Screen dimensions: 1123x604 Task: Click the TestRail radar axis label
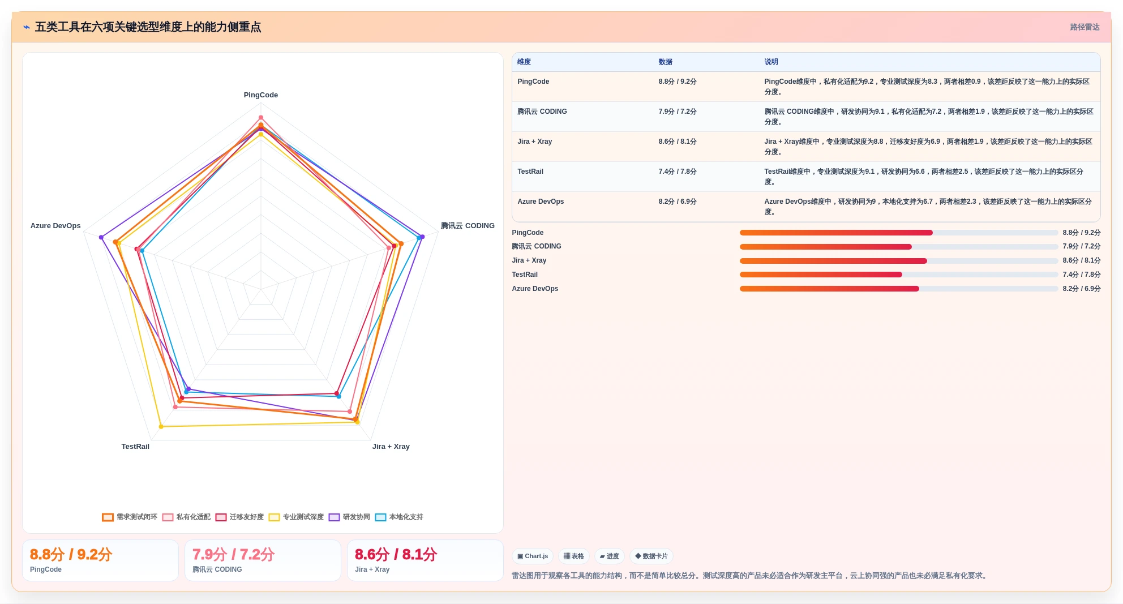pos(135,447)
